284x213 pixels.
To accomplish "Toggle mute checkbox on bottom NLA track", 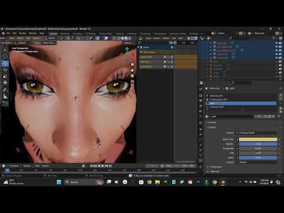I will point(164,67).
